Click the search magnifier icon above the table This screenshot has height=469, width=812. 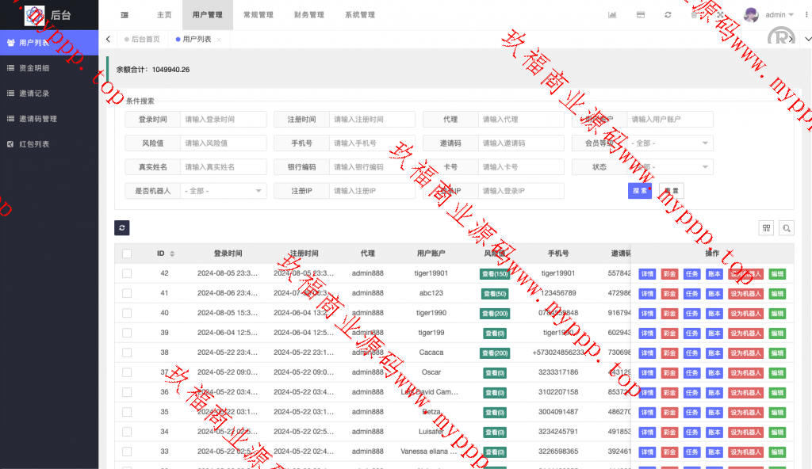[x=787, y=228]
